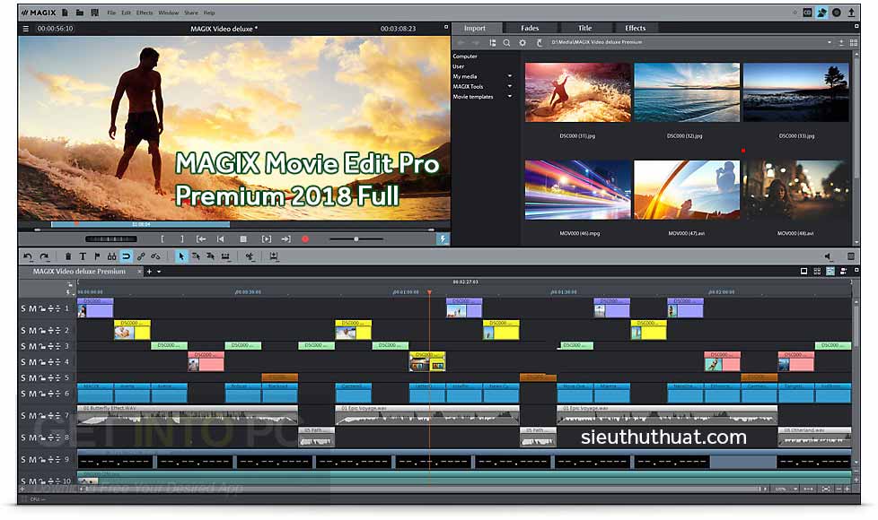The width and height of the screenshot is (878, 520).
Task: Toggle Mute on track 6
Action: tap(32, 394)
